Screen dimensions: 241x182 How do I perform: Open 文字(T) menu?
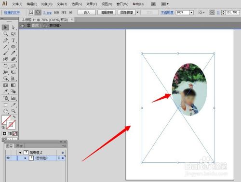tap(62, 4)
